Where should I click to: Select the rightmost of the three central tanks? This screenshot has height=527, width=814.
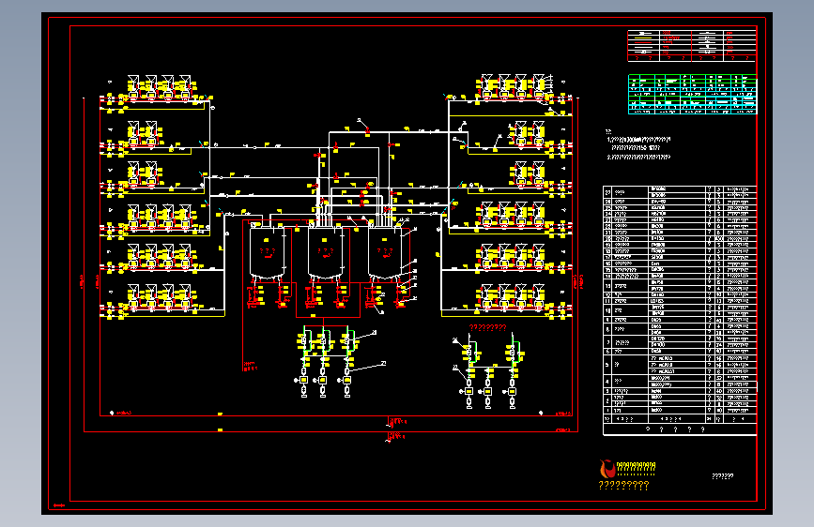click(385, 253)
